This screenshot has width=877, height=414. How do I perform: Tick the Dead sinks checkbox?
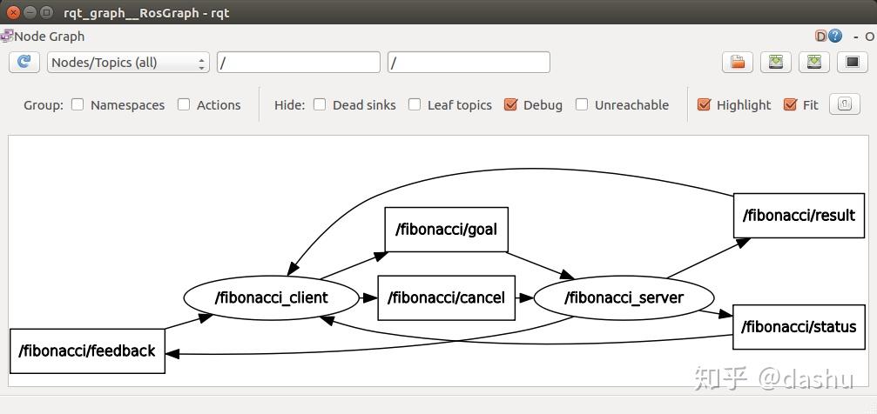click(x=320, y=104)
